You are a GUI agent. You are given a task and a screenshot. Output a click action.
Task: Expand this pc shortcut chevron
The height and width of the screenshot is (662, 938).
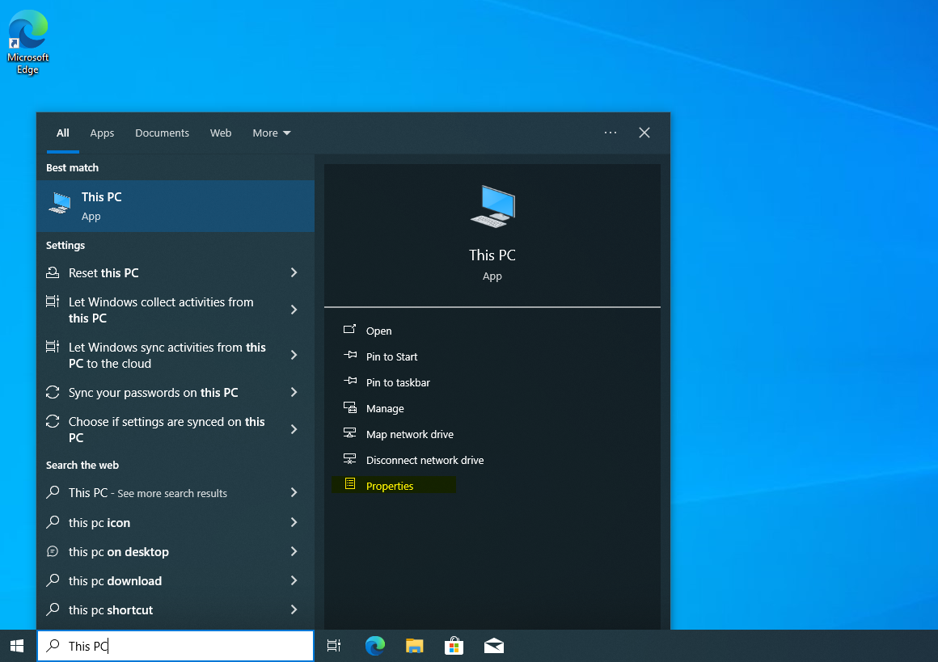(294, 609)
